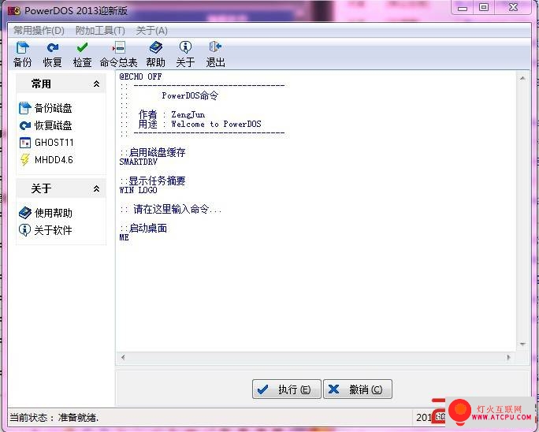Click the 检查 check toolbar icon

coord(83,47)
